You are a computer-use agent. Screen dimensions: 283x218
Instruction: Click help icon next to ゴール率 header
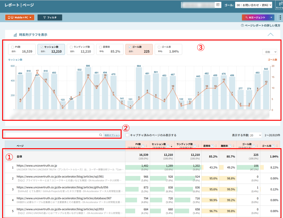point(273,146)
